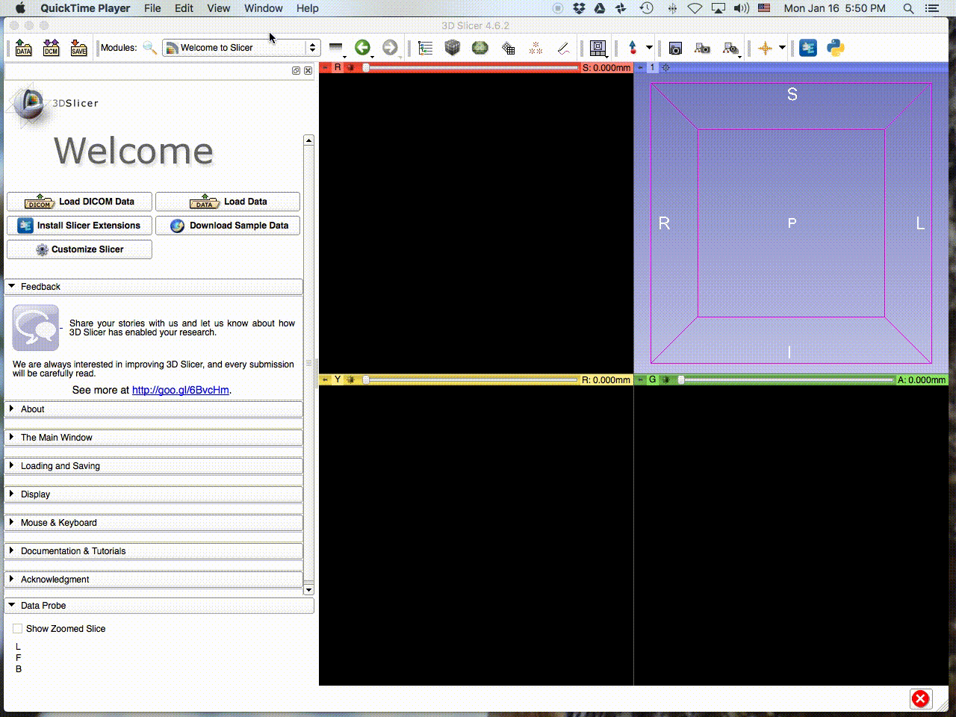The height and width of the screenshot is (717, 956).
Task: Expand the Loading and Saving section
Action: pos(154,466)
